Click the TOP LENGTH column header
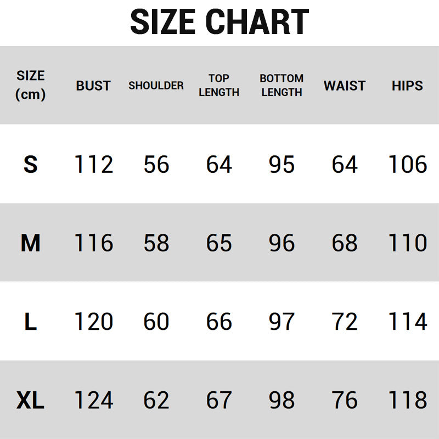The image size is (439, 439). click(219, 85)
